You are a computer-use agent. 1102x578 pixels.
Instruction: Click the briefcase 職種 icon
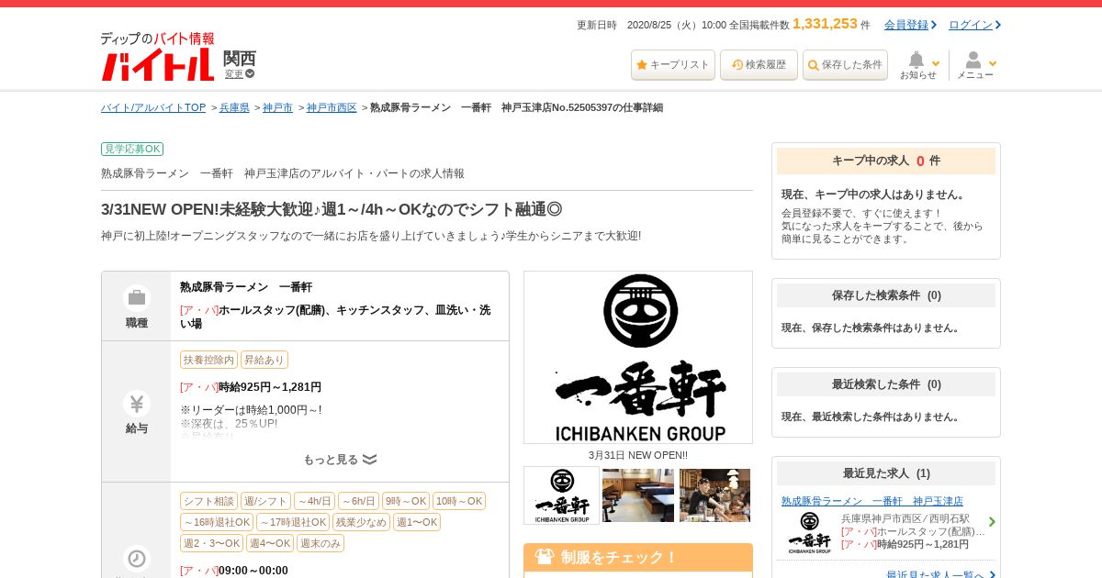137,298
